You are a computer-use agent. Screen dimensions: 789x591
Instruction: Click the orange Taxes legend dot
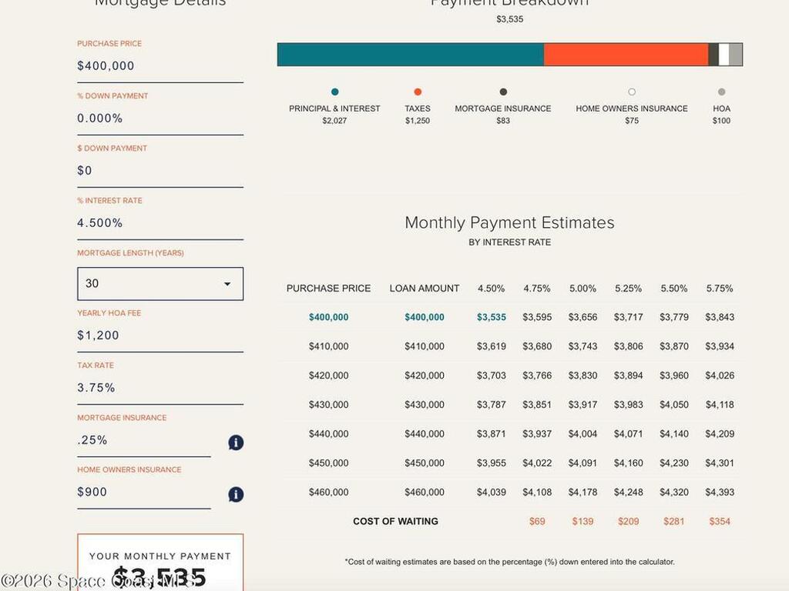(418, 92)
